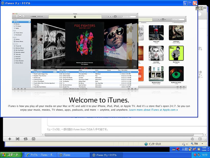Toggle shuffle in the iTunes window

pyautogui.click(x=17, y=139)
